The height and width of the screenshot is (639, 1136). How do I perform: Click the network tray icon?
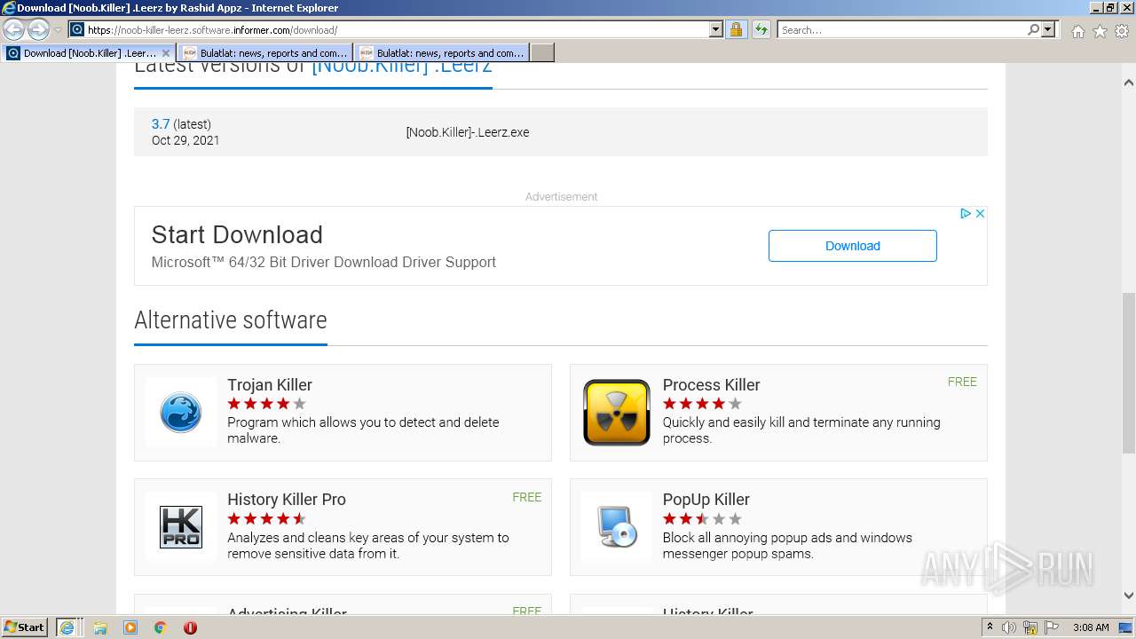click(1031, 627)
